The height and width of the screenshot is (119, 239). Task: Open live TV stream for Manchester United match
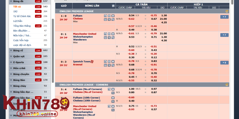(x=105, y=34)
